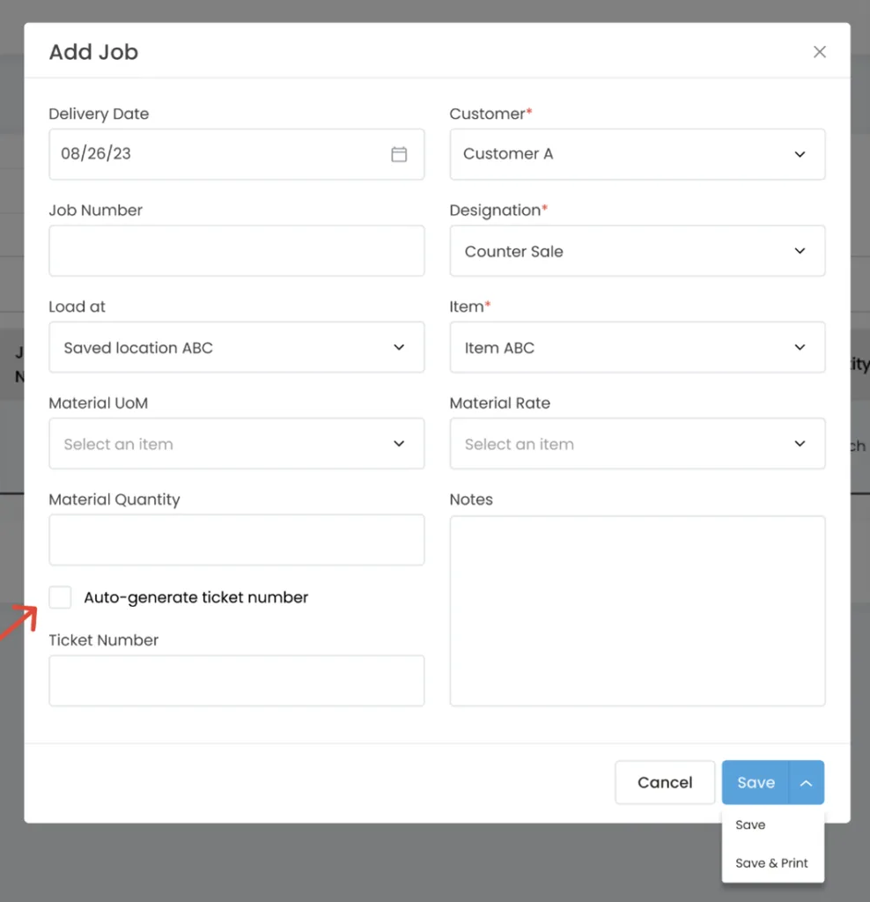Choose Save & Print from the save menu
The width and height of the screenshot is (870, 902).
click(772, 863)
